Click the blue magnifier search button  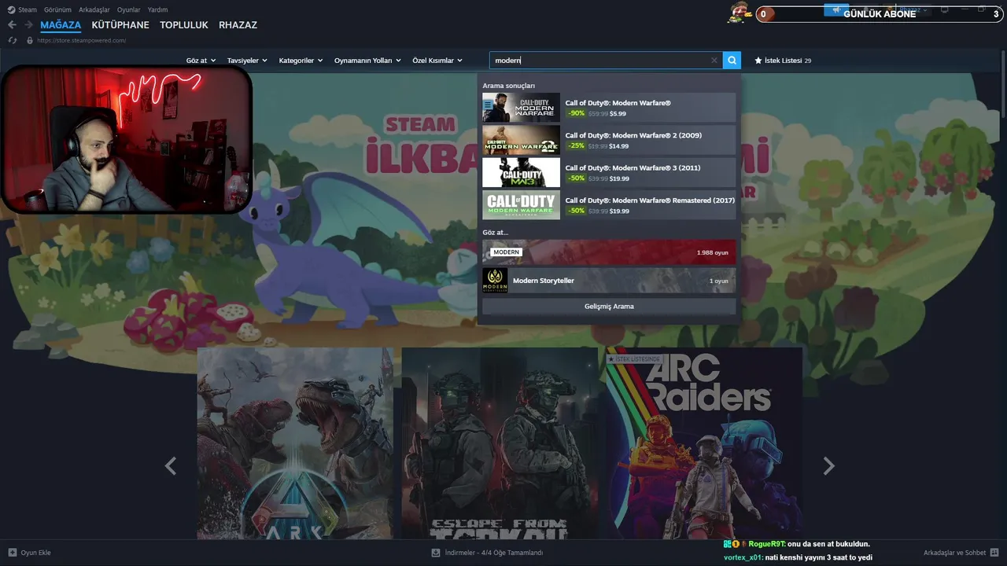732,61
